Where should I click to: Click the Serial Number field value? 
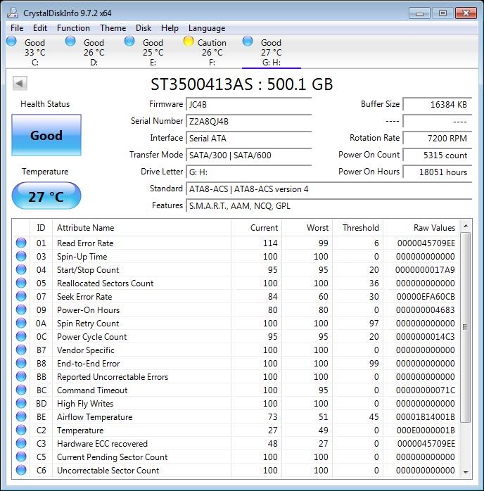point(248,121)
